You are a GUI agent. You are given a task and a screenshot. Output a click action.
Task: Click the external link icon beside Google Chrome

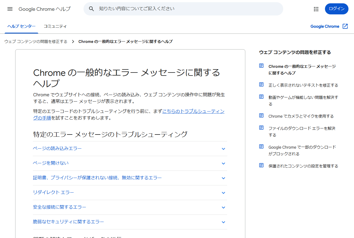345,26
